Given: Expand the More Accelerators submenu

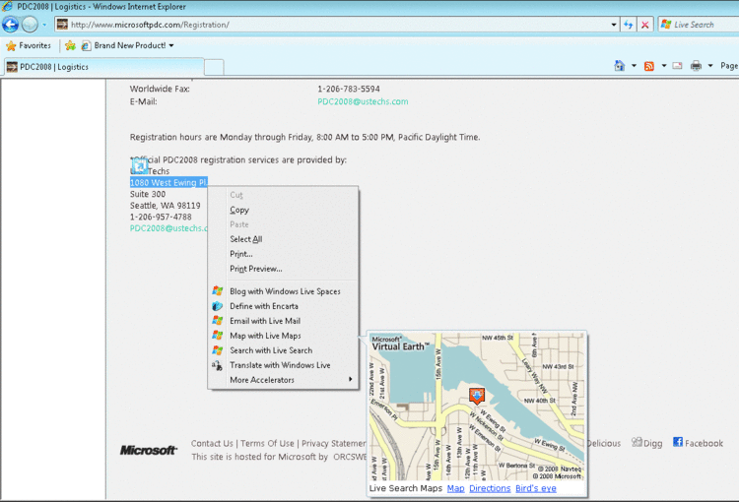Looking at the screenshot, I should point(283,380).
